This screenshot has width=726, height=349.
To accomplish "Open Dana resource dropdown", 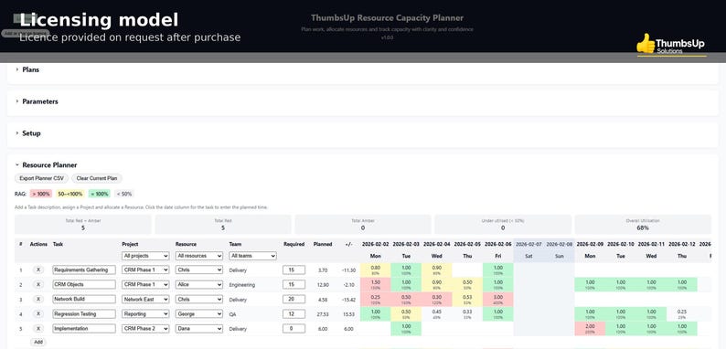I will tap(199, 329).
